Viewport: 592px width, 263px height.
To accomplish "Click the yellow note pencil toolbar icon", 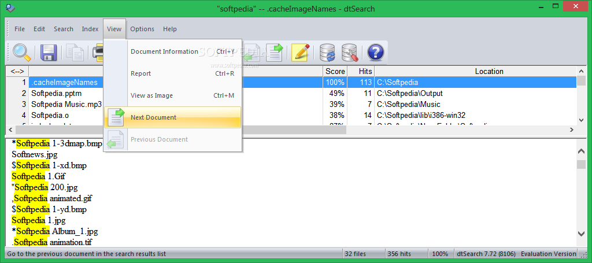I will [x=301, y=53].
